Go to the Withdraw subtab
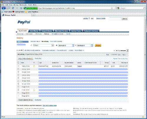Viewport: 147px width, 119px height. pos(39,34)
